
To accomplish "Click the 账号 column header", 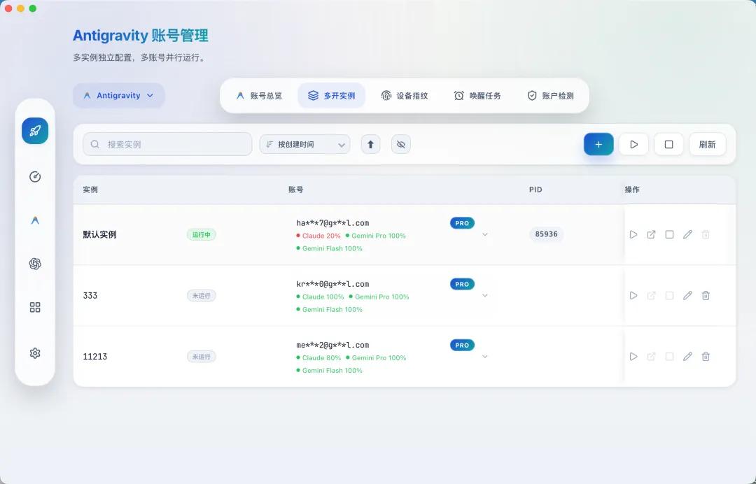I will pos(295,190).
